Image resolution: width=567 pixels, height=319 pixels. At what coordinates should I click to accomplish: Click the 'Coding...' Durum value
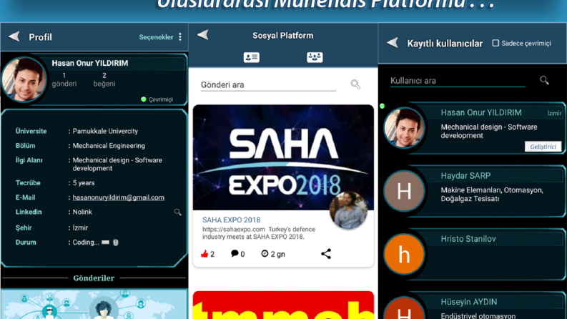[96, 242]
